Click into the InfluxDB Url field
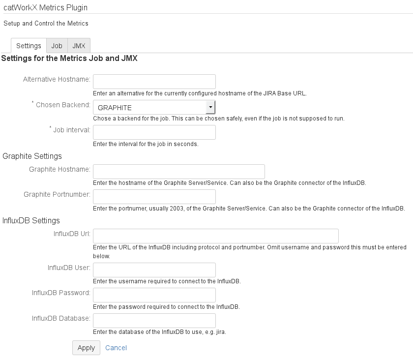Viewport: 413px width, 361px height. (215, 236)
